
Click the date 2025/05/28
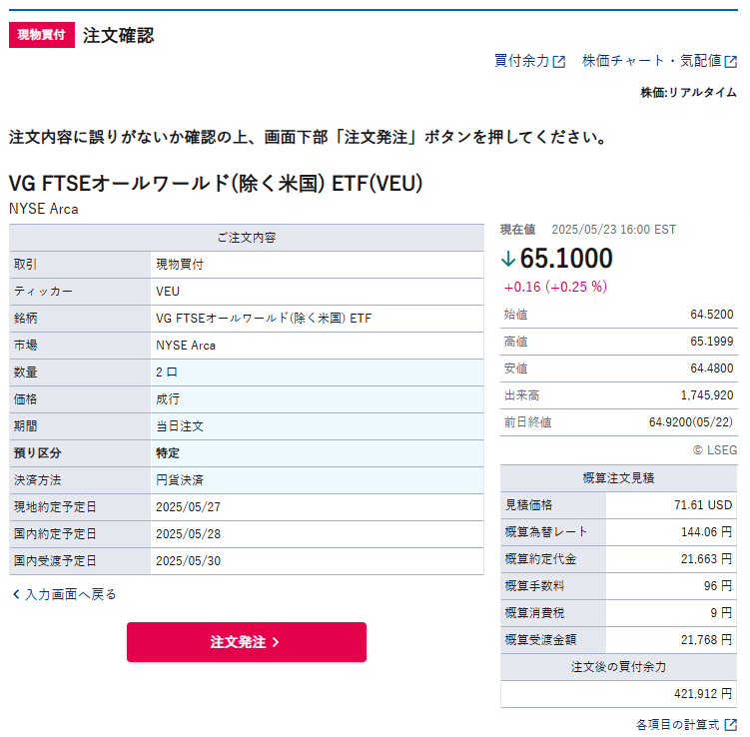pos(189,533)
